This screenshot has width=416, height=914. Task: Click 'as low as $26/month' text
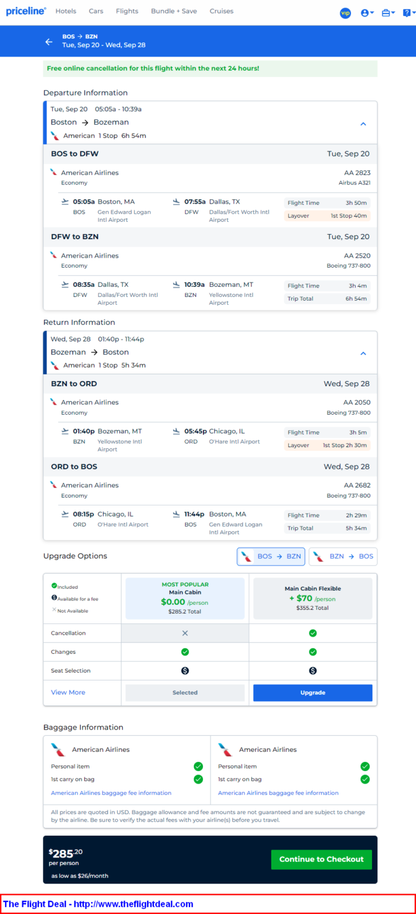pyautogui.click(x=79, y=876)
